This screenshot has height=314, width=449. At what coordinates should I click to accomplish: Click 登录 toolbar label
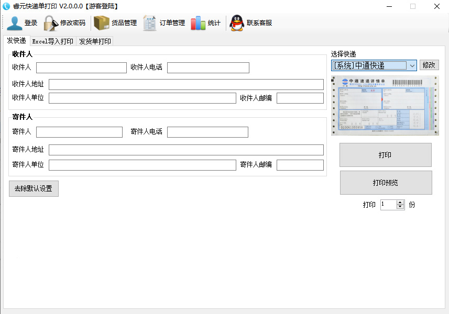[31, 23]
